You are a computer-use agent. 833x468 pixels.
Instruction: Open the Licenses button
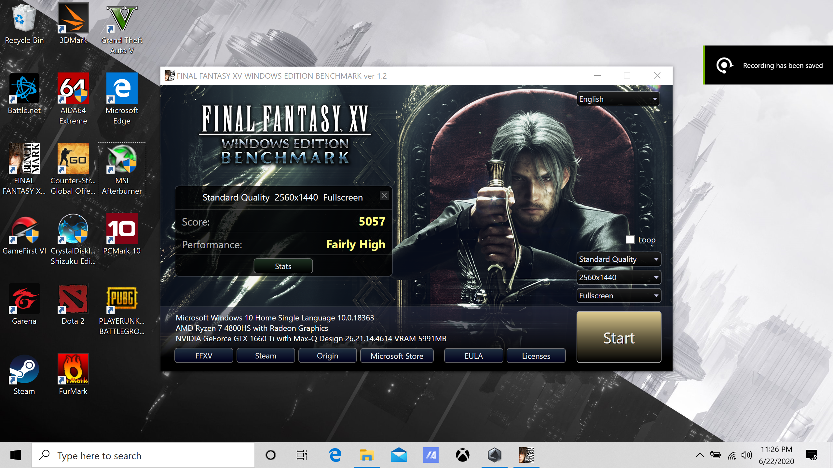[536, 356]
